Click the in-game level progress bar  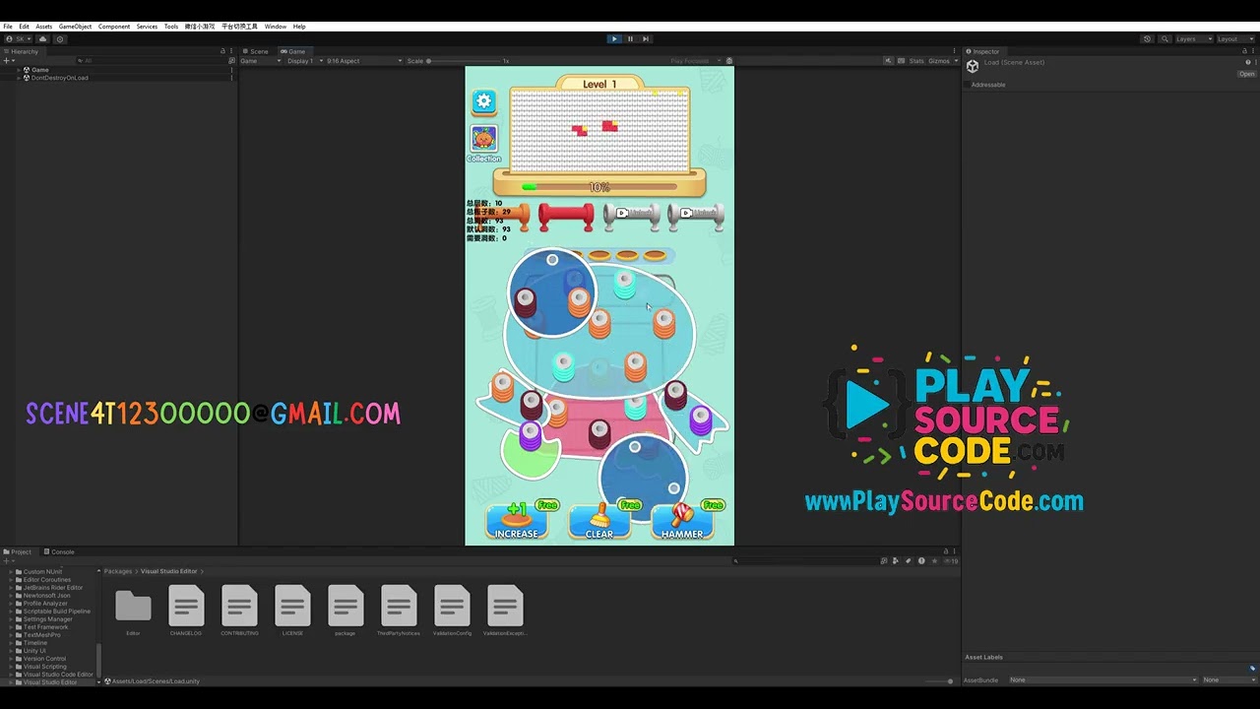pos(599,187)
